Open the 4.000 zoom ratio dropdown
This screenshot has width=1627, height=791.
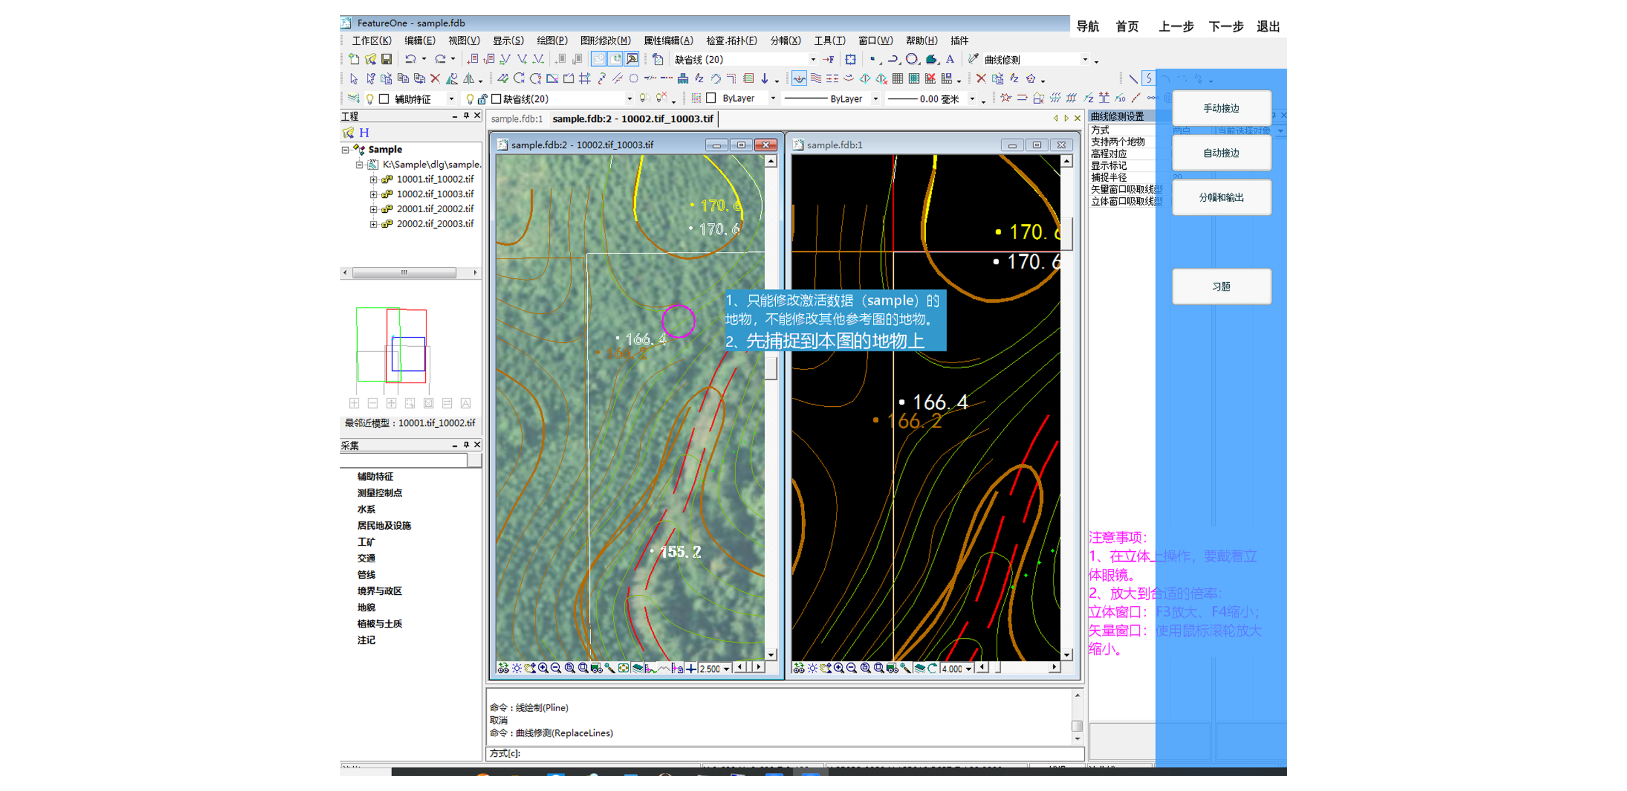click(968, 669)
